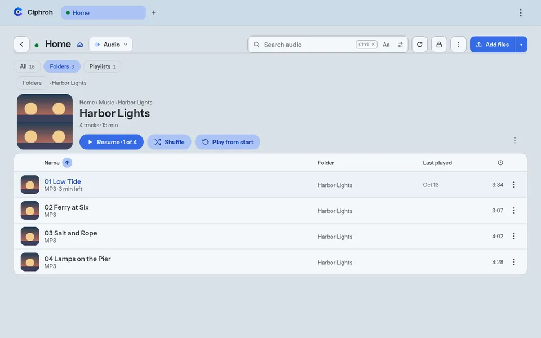Click 01 Low Tide thumbnail
The height and width of the screenshot is (338, 541).
coord(30,185)
